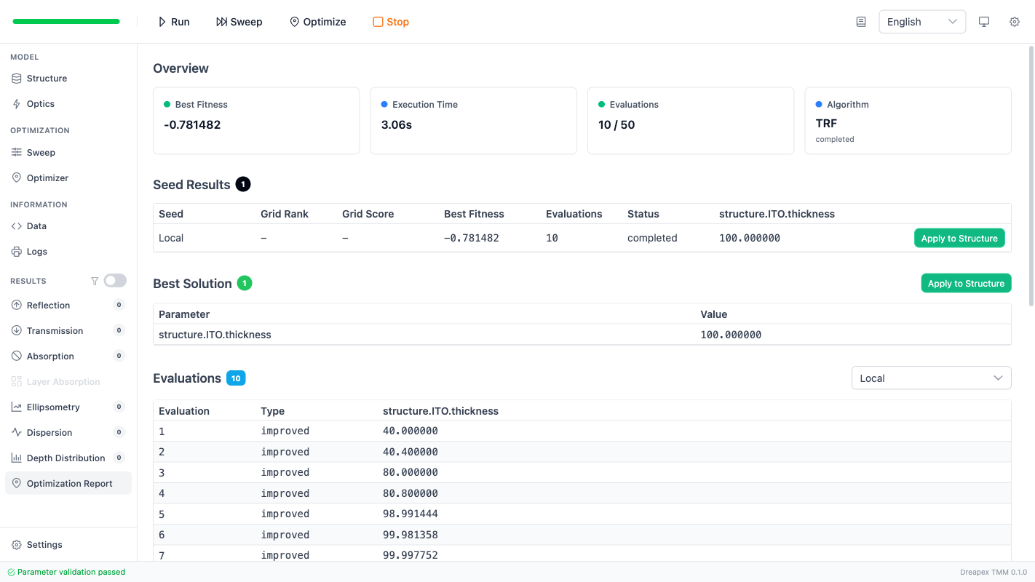This screenshot has height=582, width=1035.
Task: Click the document notes icon in top bar
Action: click(861, 22)
